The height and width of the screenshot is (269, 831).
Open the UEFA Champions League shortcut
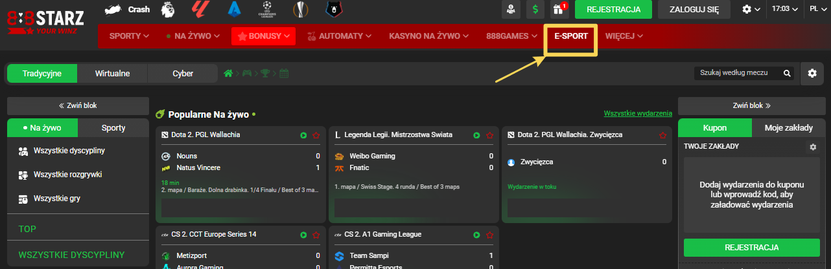[x=266, y=9]
